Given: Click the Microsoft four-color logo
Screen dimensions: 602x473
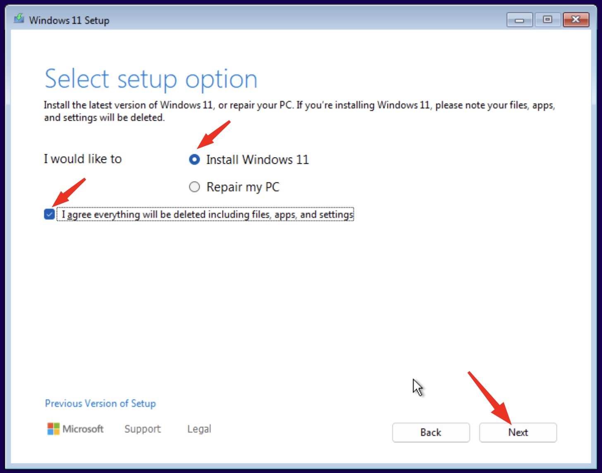Looking at the screenshot, I should point(53,429).
